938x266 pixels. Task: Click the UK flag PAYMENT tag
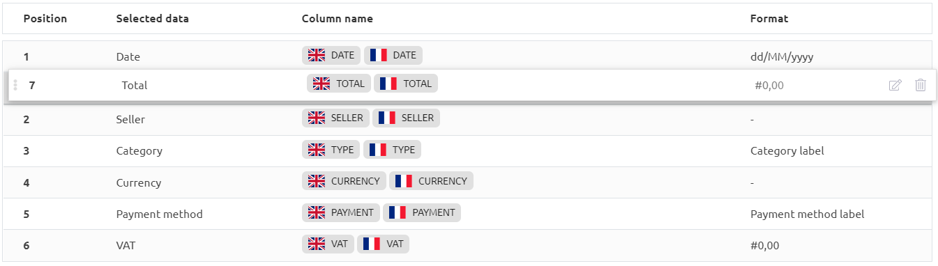[342, 212]
